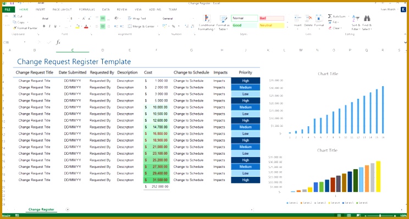
Task: Click the Clear eraser icon
Action: click(330, 28)
